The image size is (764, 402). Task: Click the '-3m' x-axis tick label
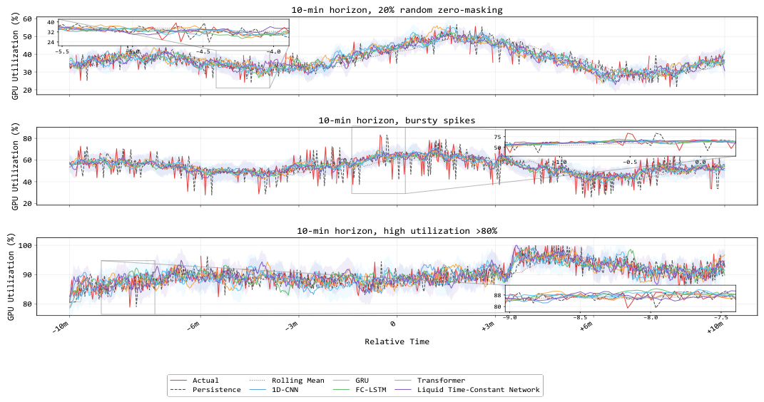coord(291,326)
